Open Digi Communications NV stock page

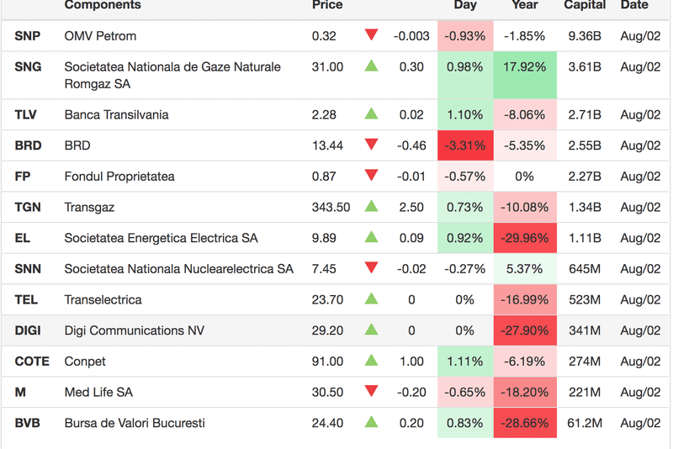pyautogui.click(x=135, y=330)
